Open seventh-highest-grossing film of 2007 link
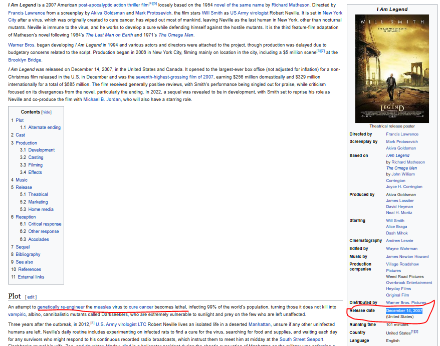Image resolution: width=440 pixels, height=346 pixels. coord(174,77)
